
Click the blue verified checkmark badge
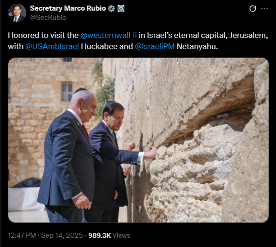[111, 8]
